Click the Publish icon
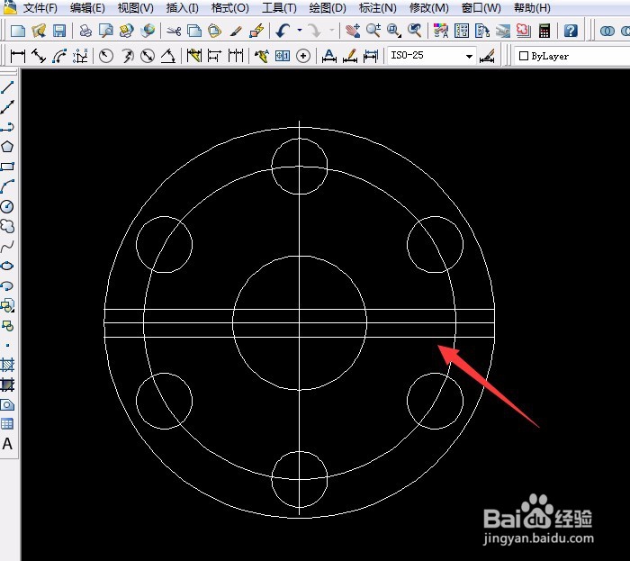This screenshot has width=630, height=561. click(x=127, y=31)
